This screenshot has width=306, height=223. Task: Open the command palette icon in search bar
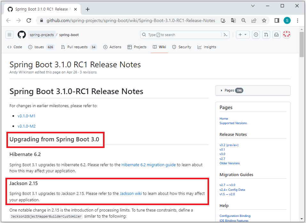click(x=226, y=35)
